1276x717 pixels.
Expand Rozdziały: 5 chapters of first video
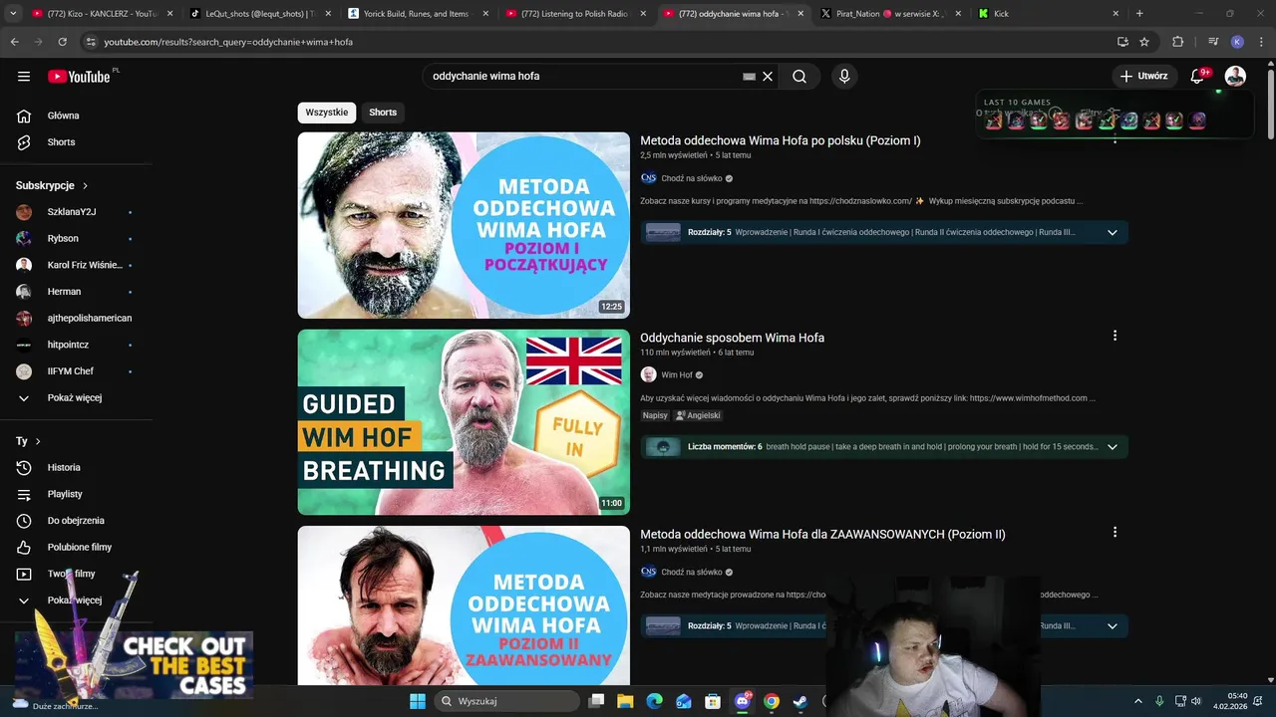point(1113,232)
